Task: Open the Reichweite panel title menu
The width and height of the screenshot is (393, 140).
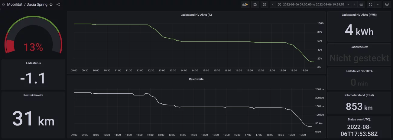Action: point(196,79)
